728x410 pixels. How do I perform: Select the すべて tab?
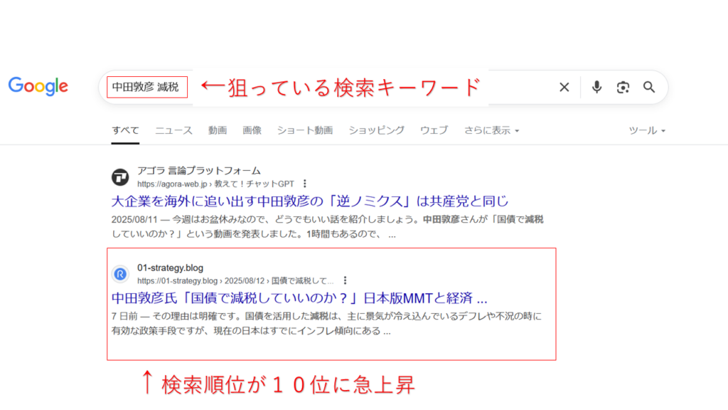(125, 130)
